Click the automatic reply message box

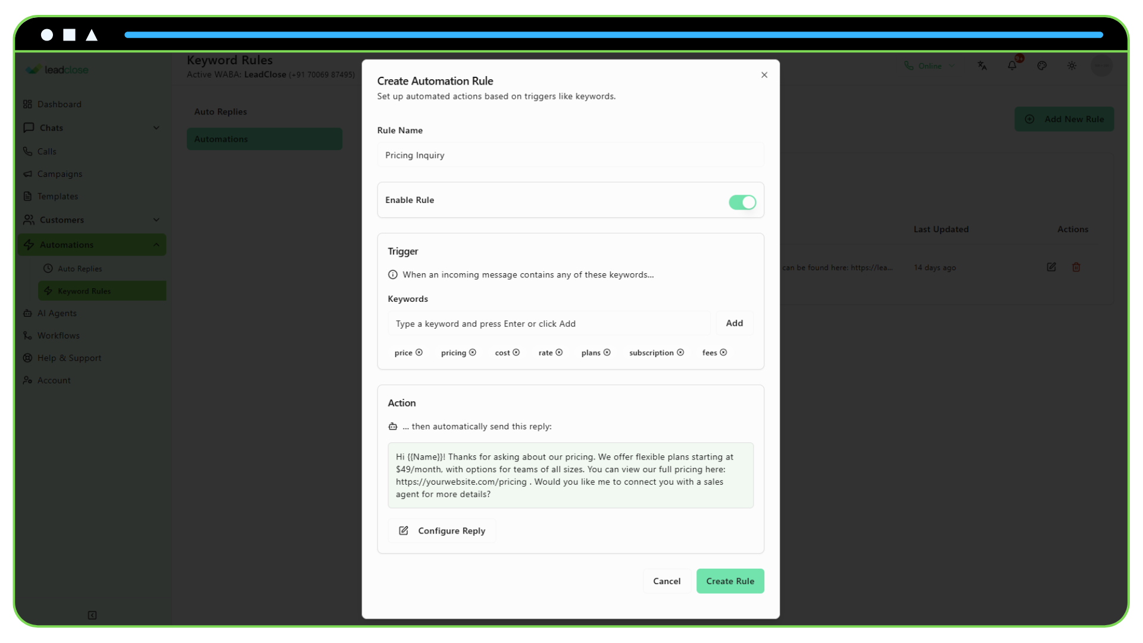(570, 475)
